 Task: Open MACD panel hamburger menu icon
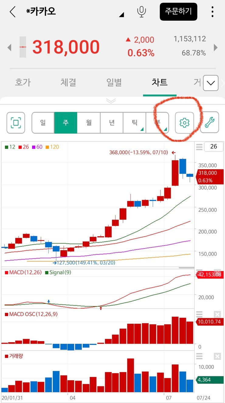coord(199,272)
